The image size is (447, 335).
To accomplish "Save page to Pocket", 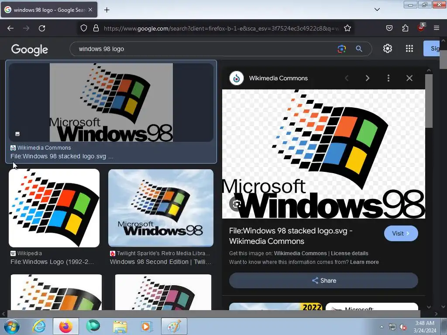I will [389, 28].
